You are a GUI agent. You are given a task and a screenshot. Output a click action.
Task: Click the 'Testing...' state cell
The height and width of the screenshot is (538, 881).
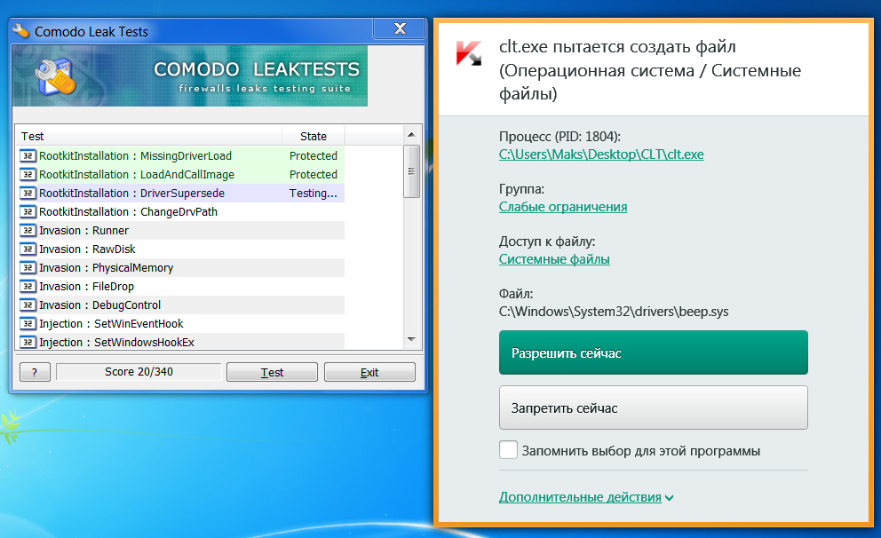click(x=313, y=194)
